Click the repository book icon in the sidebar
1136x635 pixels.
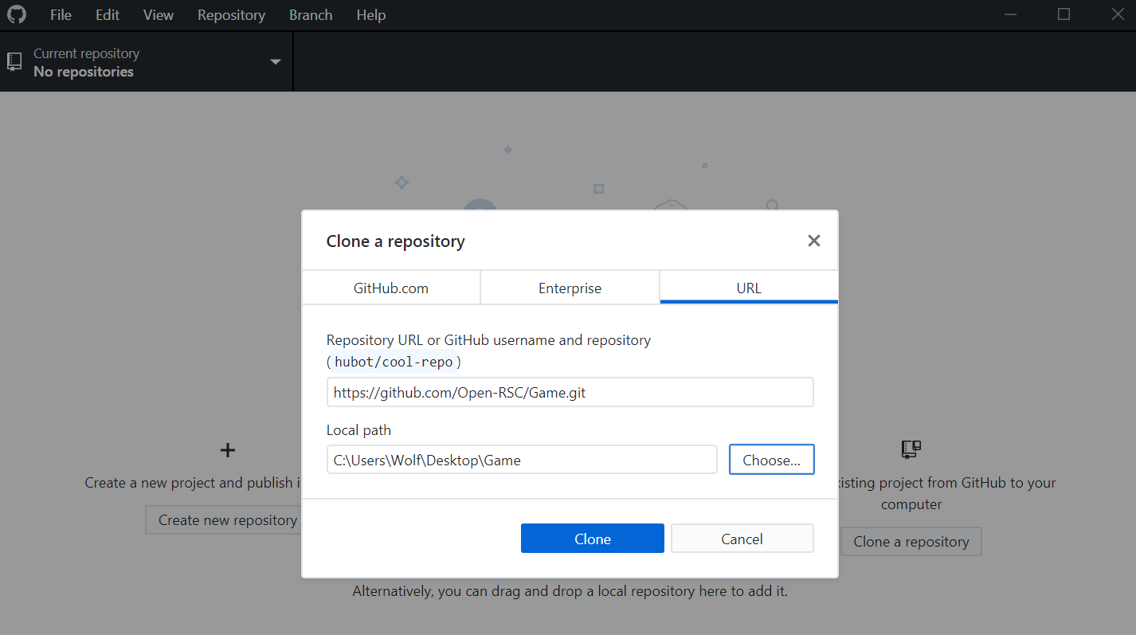[14, 61]
